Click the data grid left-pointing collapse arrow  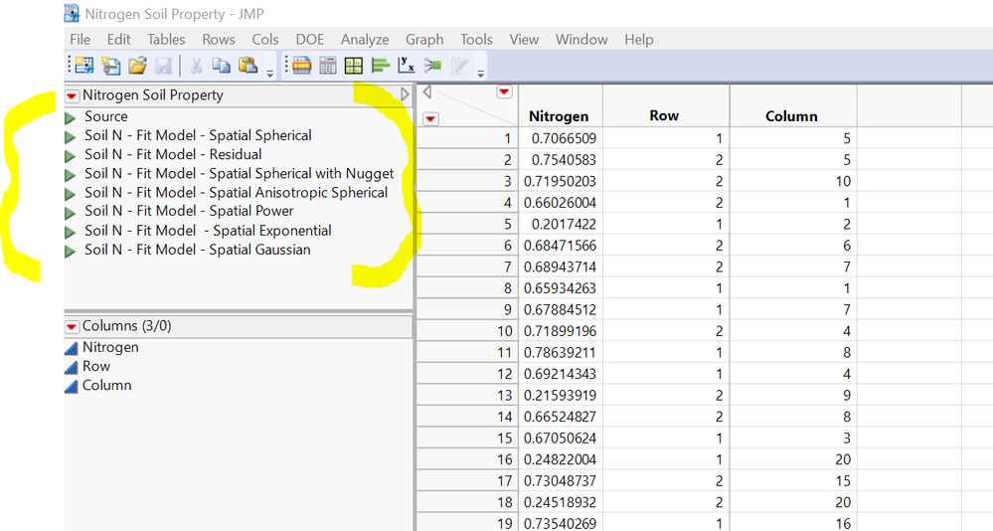[x=426, y=92]
